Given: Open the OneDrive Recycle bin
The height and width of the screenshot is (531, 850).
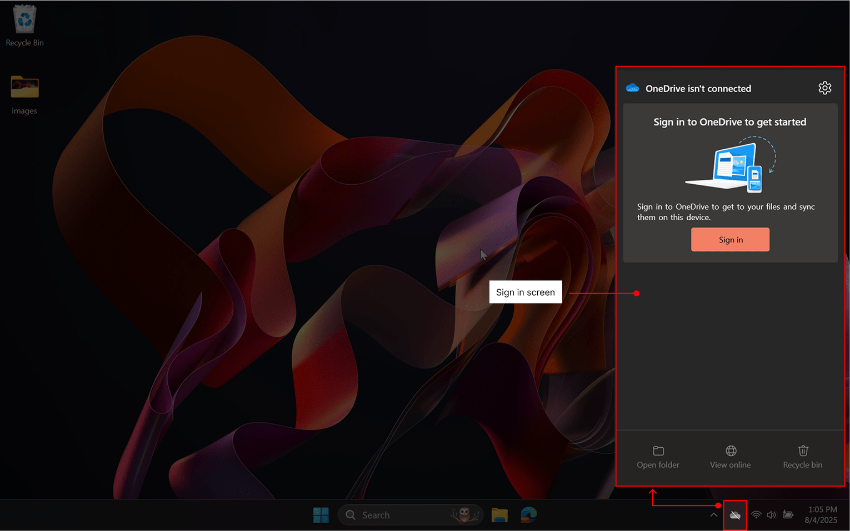Looking at the screenshot, I should pyautogui.click(x=803, y=457).
